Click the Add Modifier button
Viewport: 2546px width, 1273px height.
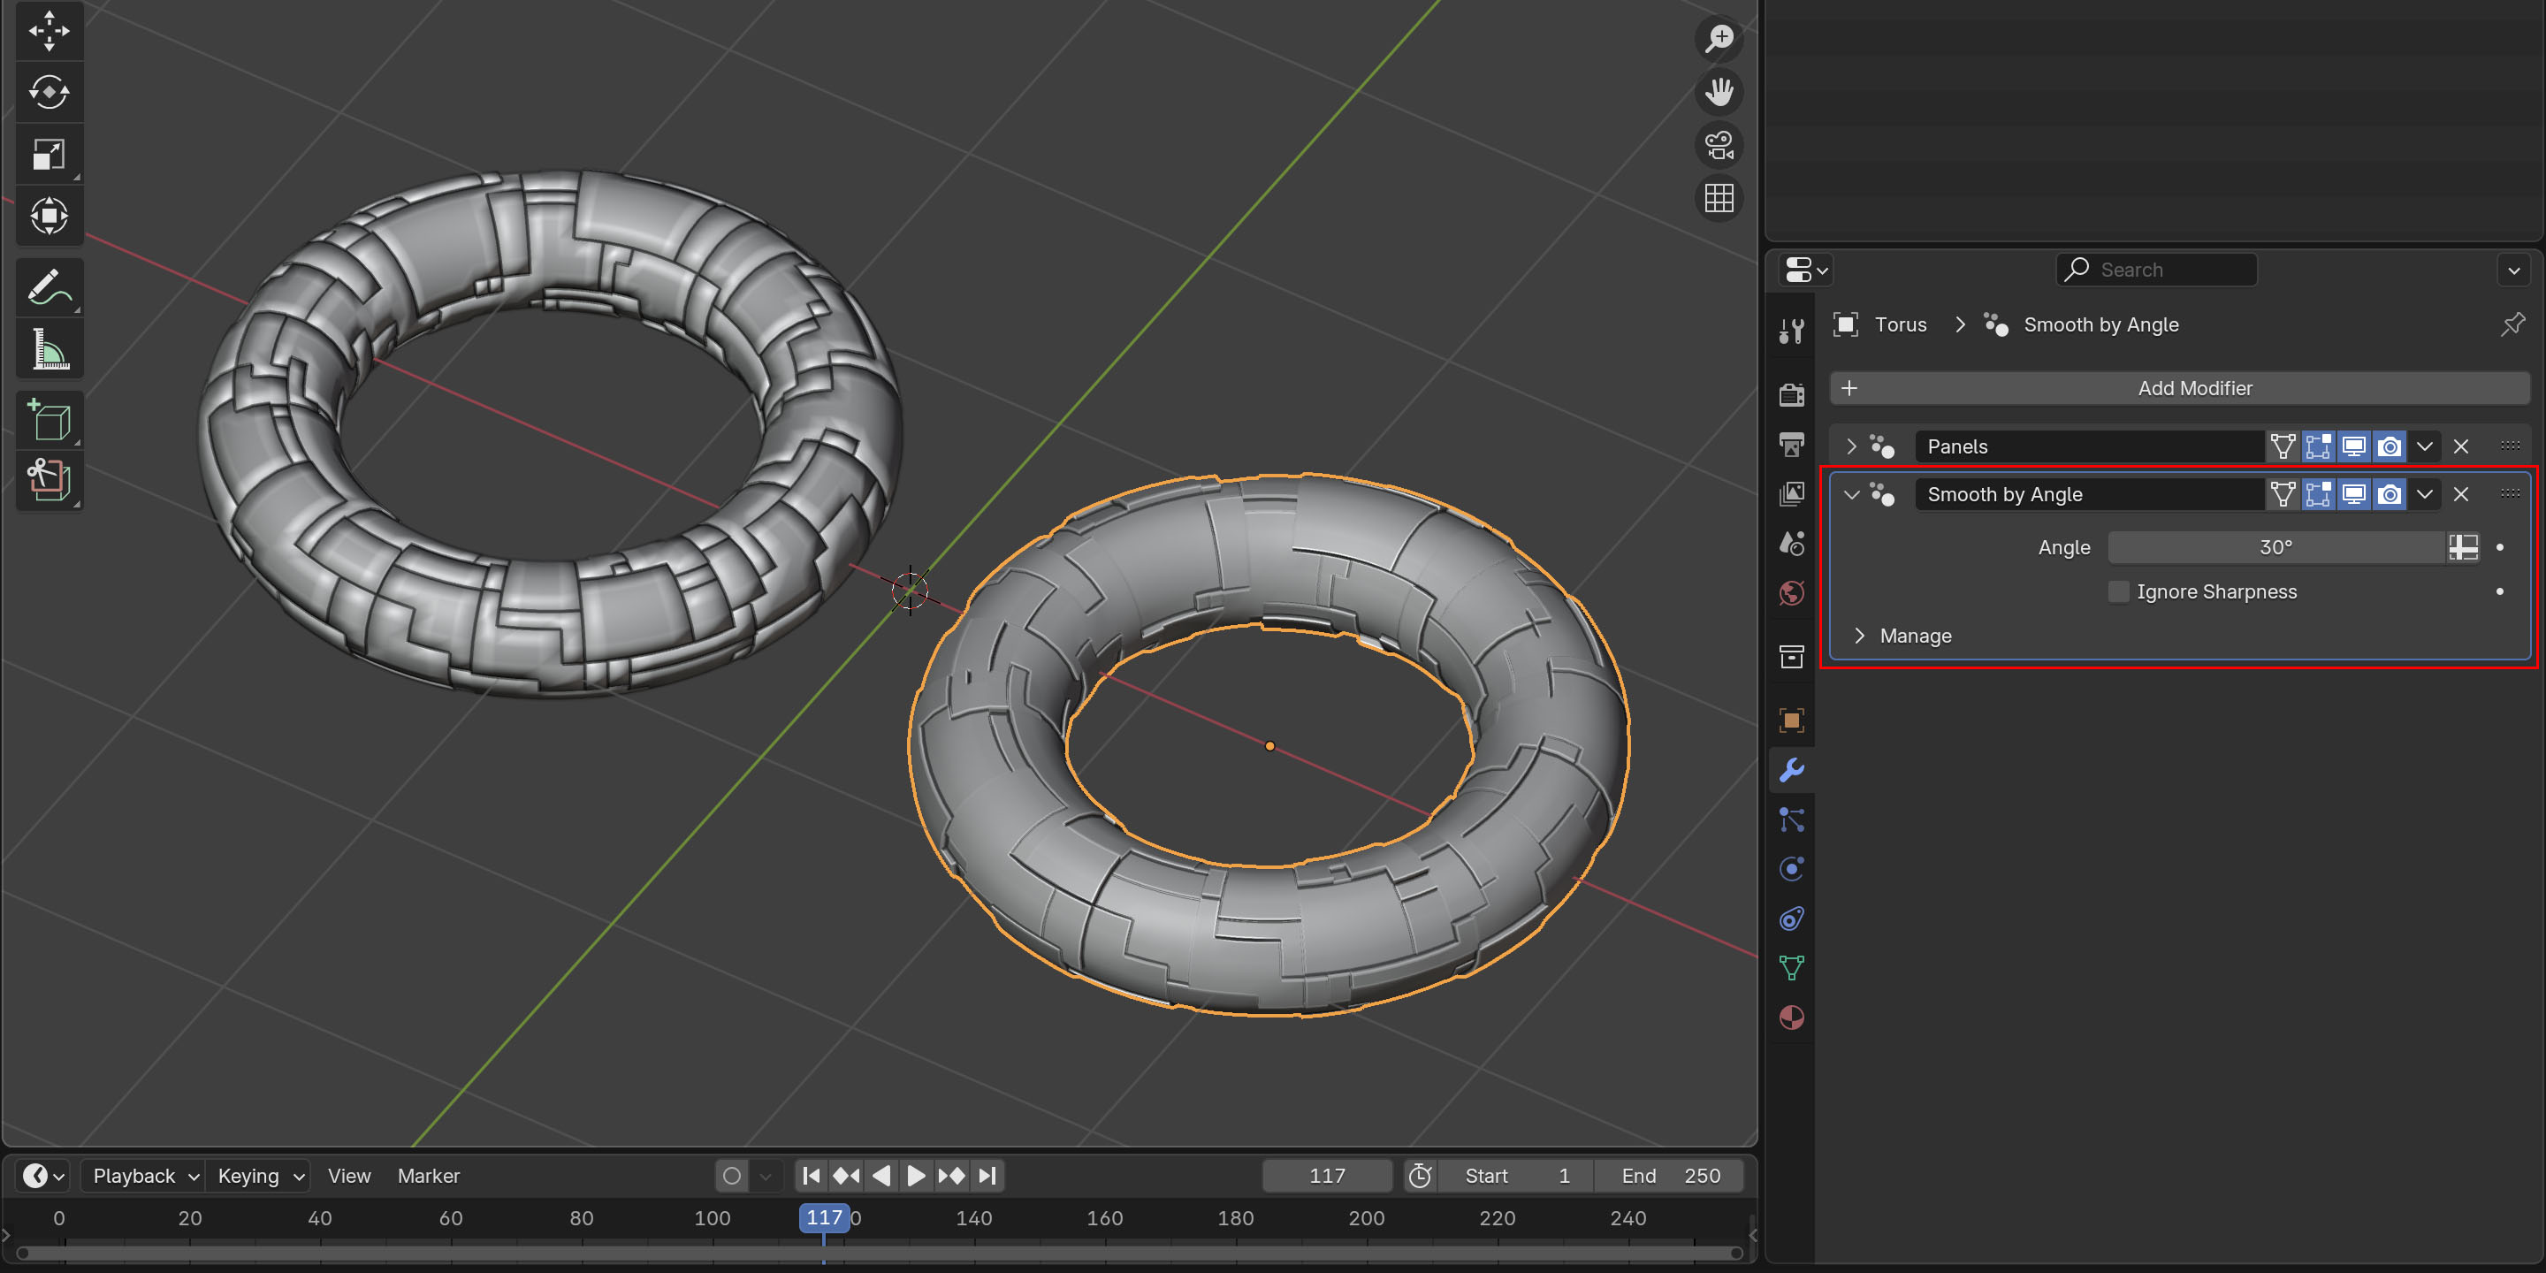[x=2179, y=388]
